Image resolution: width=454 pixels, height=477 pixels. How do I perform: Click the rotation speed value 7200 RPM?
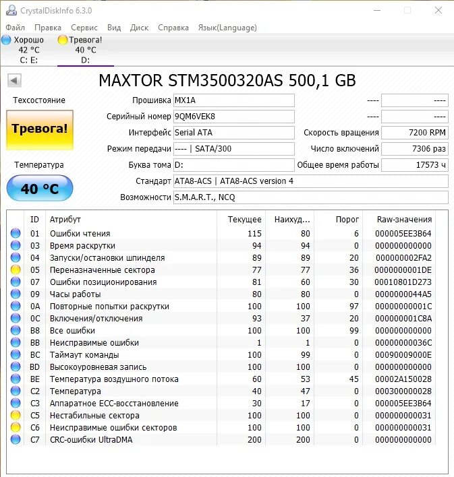[415, 133]
